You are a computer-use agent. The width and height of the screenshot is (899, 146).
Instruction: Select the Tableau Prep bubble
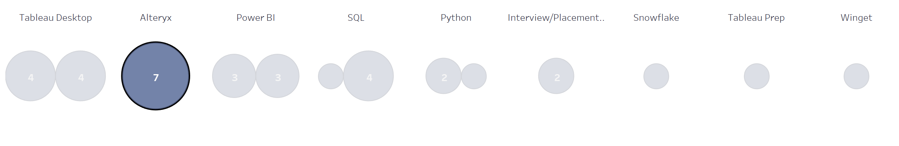coord(757,76)
